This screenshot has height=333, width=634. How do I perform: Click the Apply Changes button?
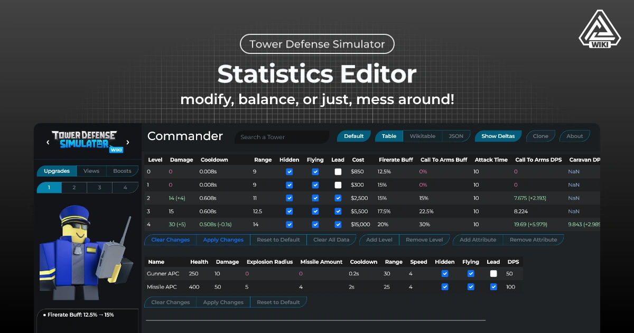pyautogui.click(x=222, y=239)
